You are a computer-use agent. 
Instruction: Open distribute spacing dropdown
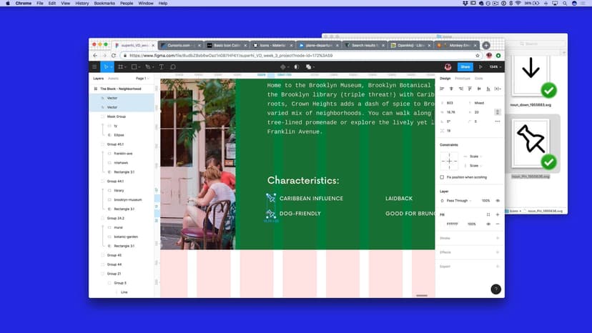pos(498,89)
